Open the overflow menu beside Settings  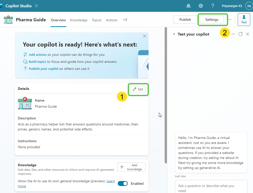click(230, 19)
